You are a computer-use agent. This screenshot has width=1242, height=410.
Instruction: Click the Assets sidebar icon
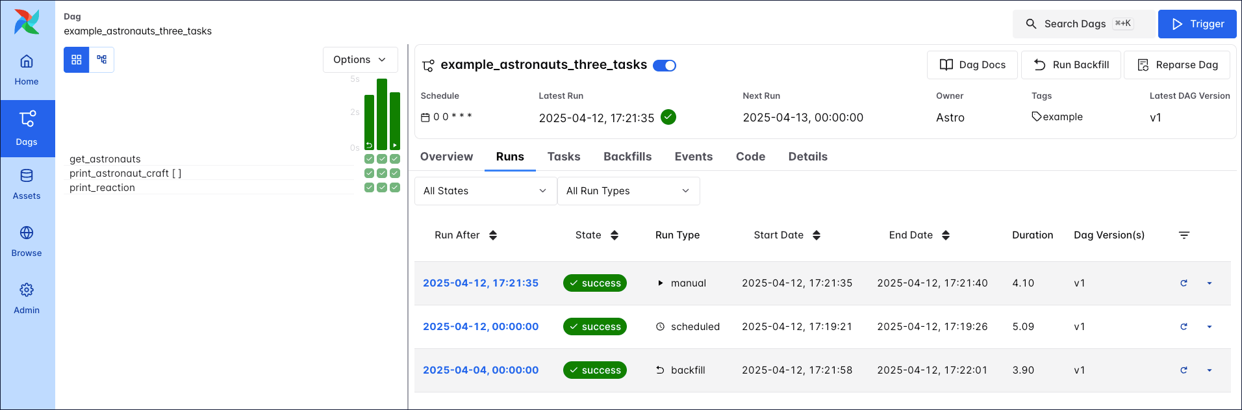point(27,184)
